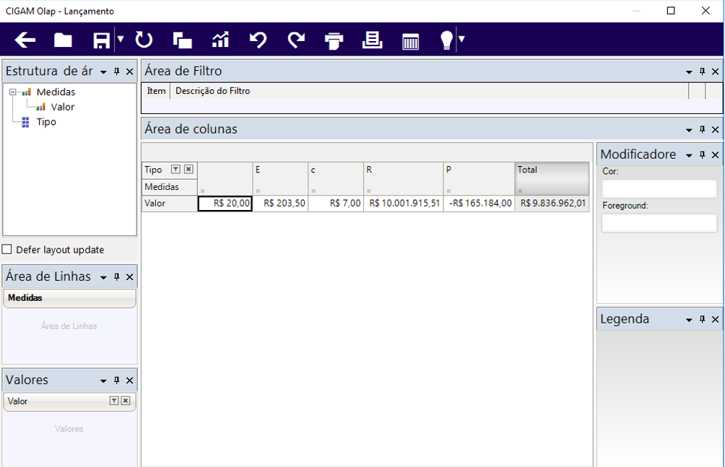Refresh data with the circular arrow icon
This screenshot has width=725, height=467.
[x=144, y=40]
